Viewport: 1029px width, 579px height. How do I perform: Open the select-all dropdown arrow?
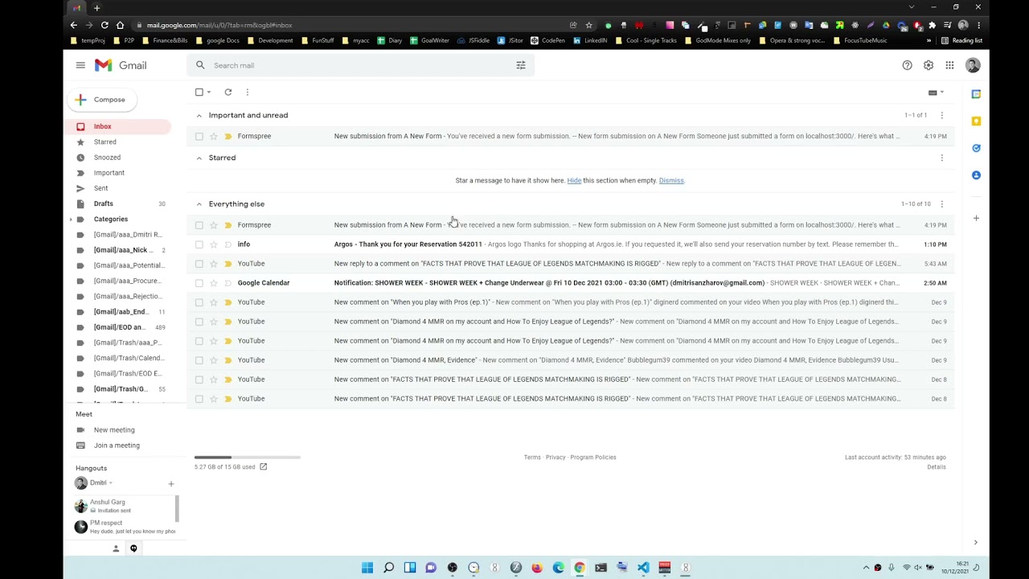coord(209,92)
